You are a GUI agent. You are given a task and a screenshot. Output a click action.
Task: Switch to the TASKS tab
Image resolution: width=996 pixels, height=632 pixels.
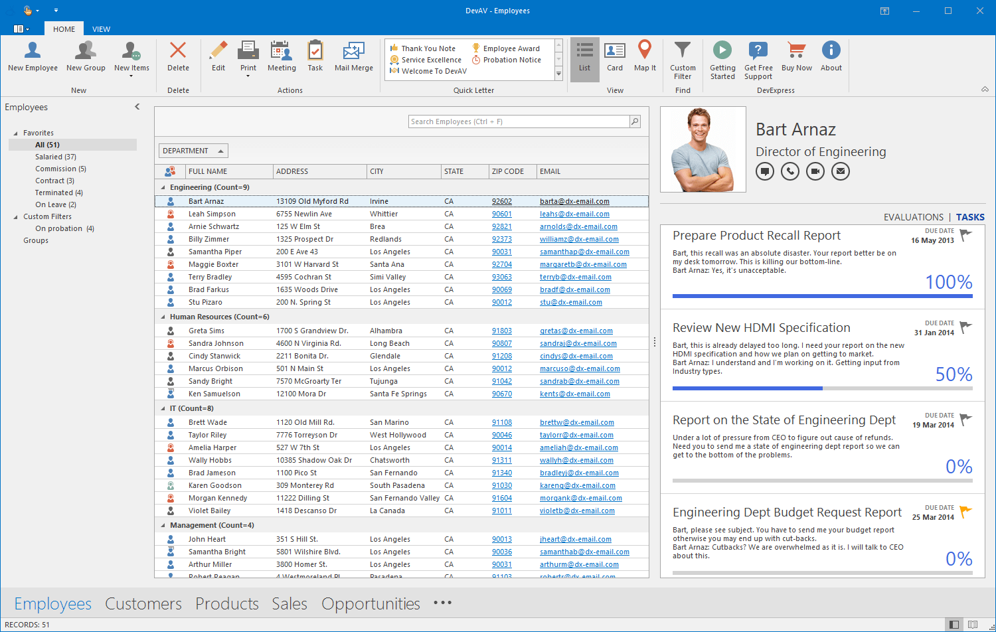click(970, 216)
